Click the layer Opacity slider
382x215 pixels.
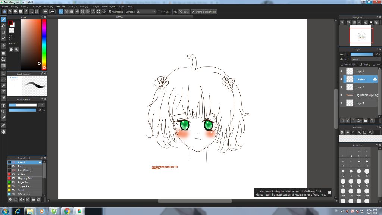click(362, 54)
